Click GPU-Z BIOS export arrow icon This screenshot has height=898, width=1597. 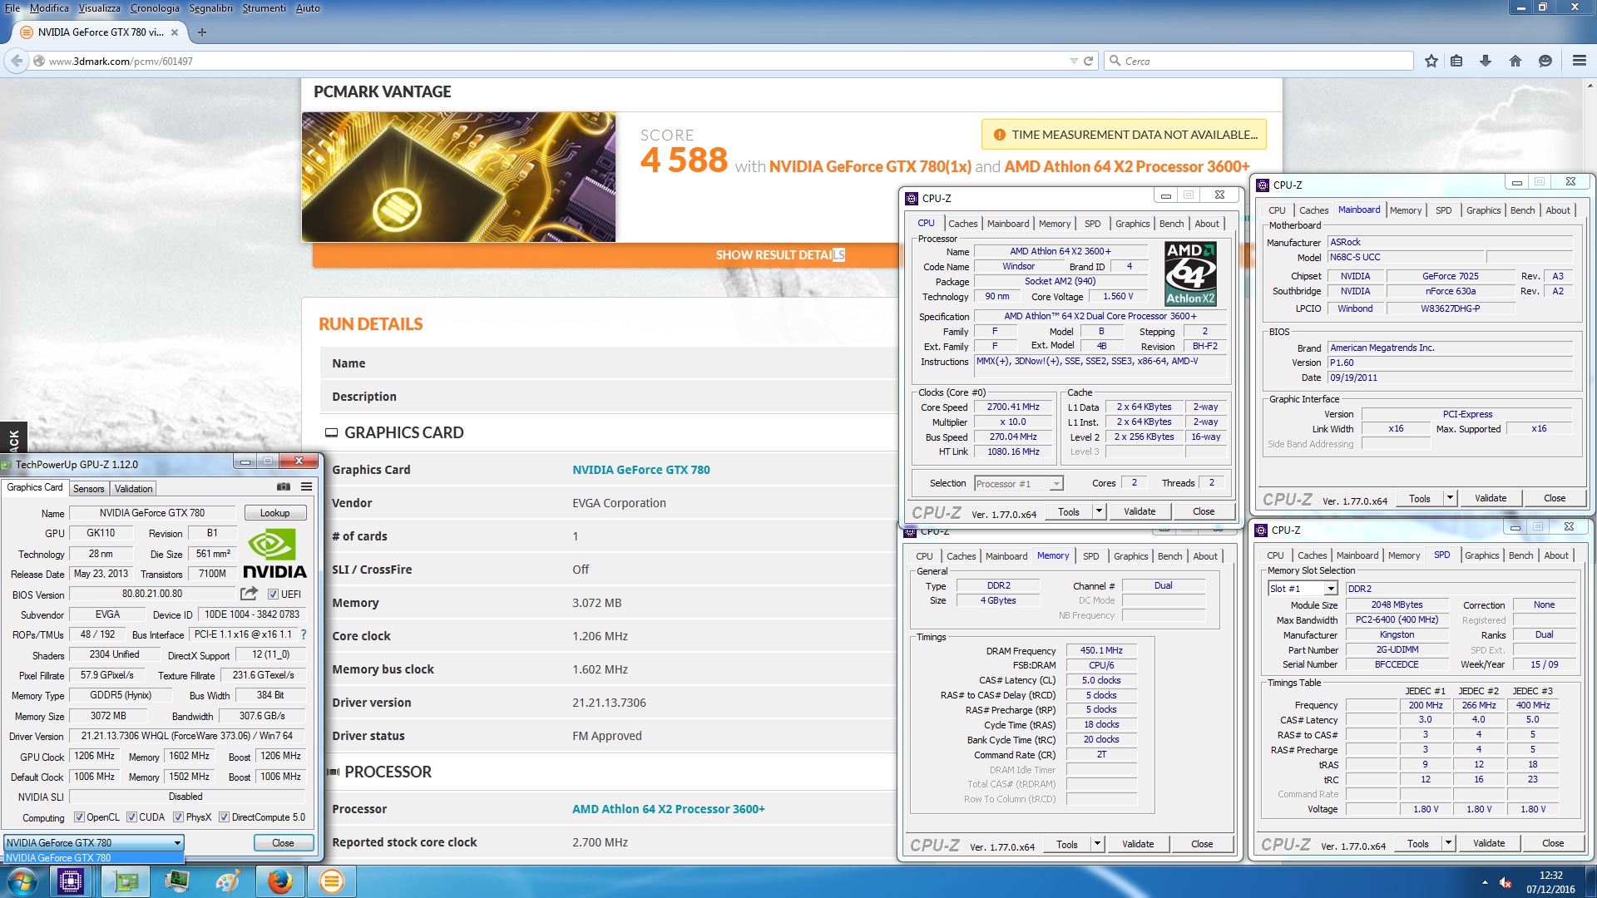(249, 594)
